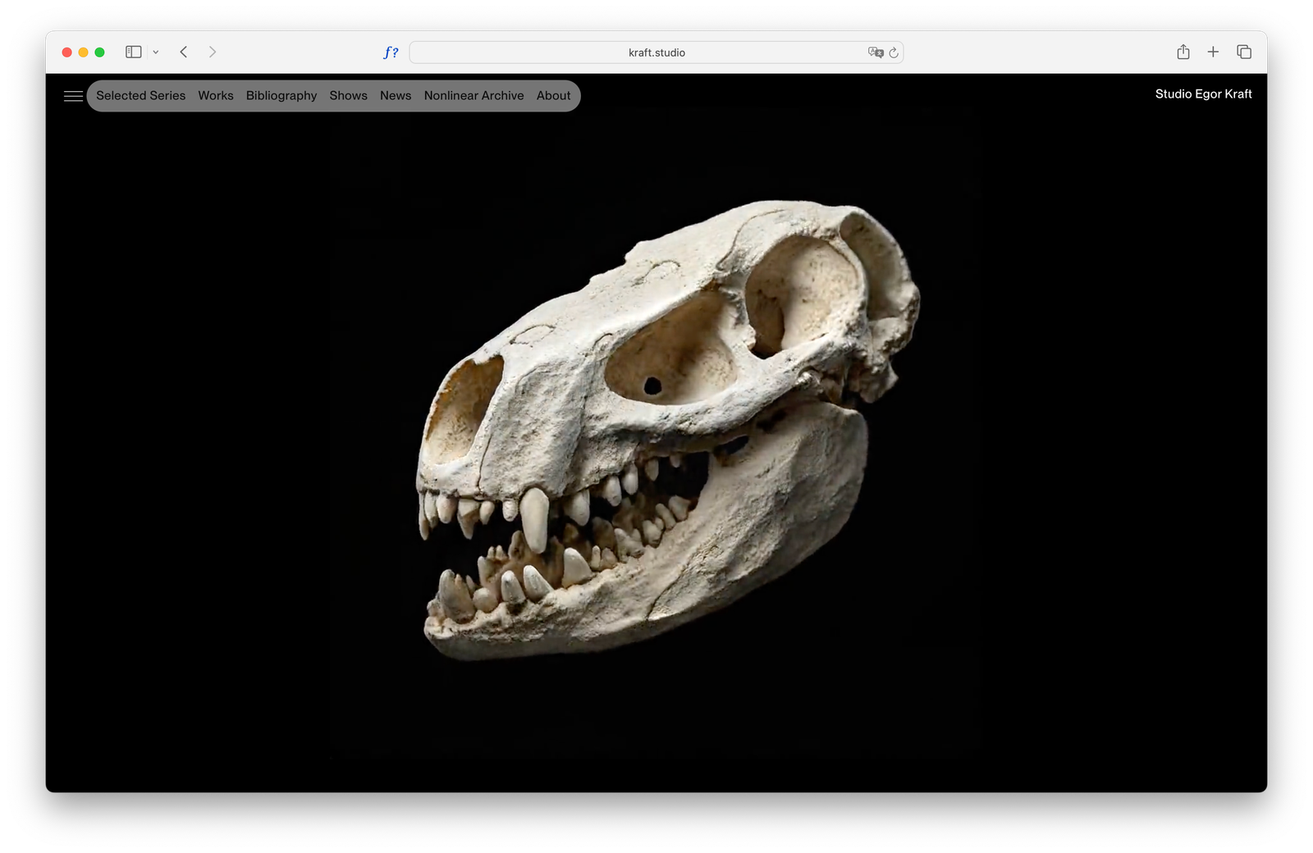Screen dimensions: 1313x853
Task: Click the Studio Egor Kraft title
Action: tap(1203, 94)
